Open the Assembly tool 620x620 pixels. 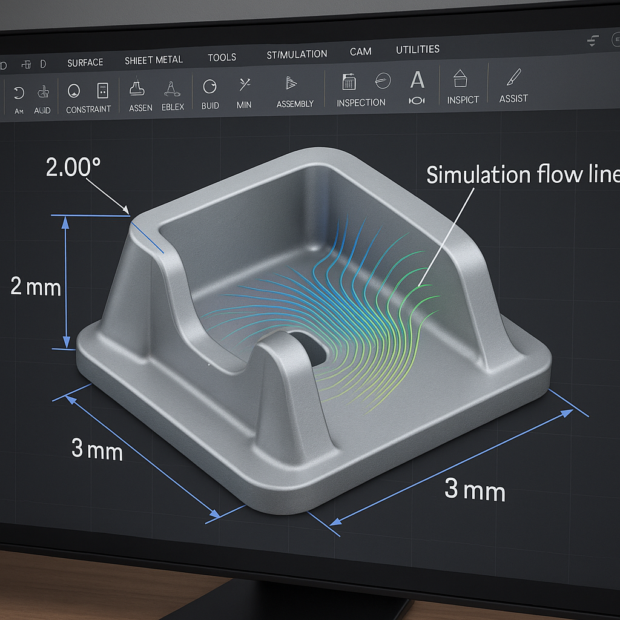292,84
